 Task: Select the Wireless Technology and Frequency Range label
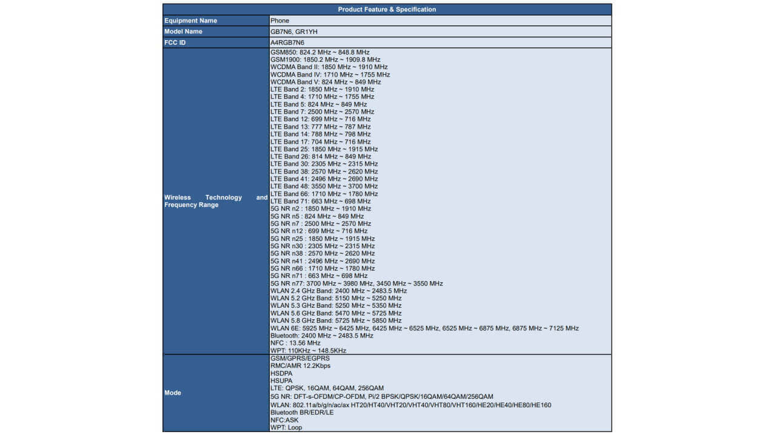click(x=215, y=201)
